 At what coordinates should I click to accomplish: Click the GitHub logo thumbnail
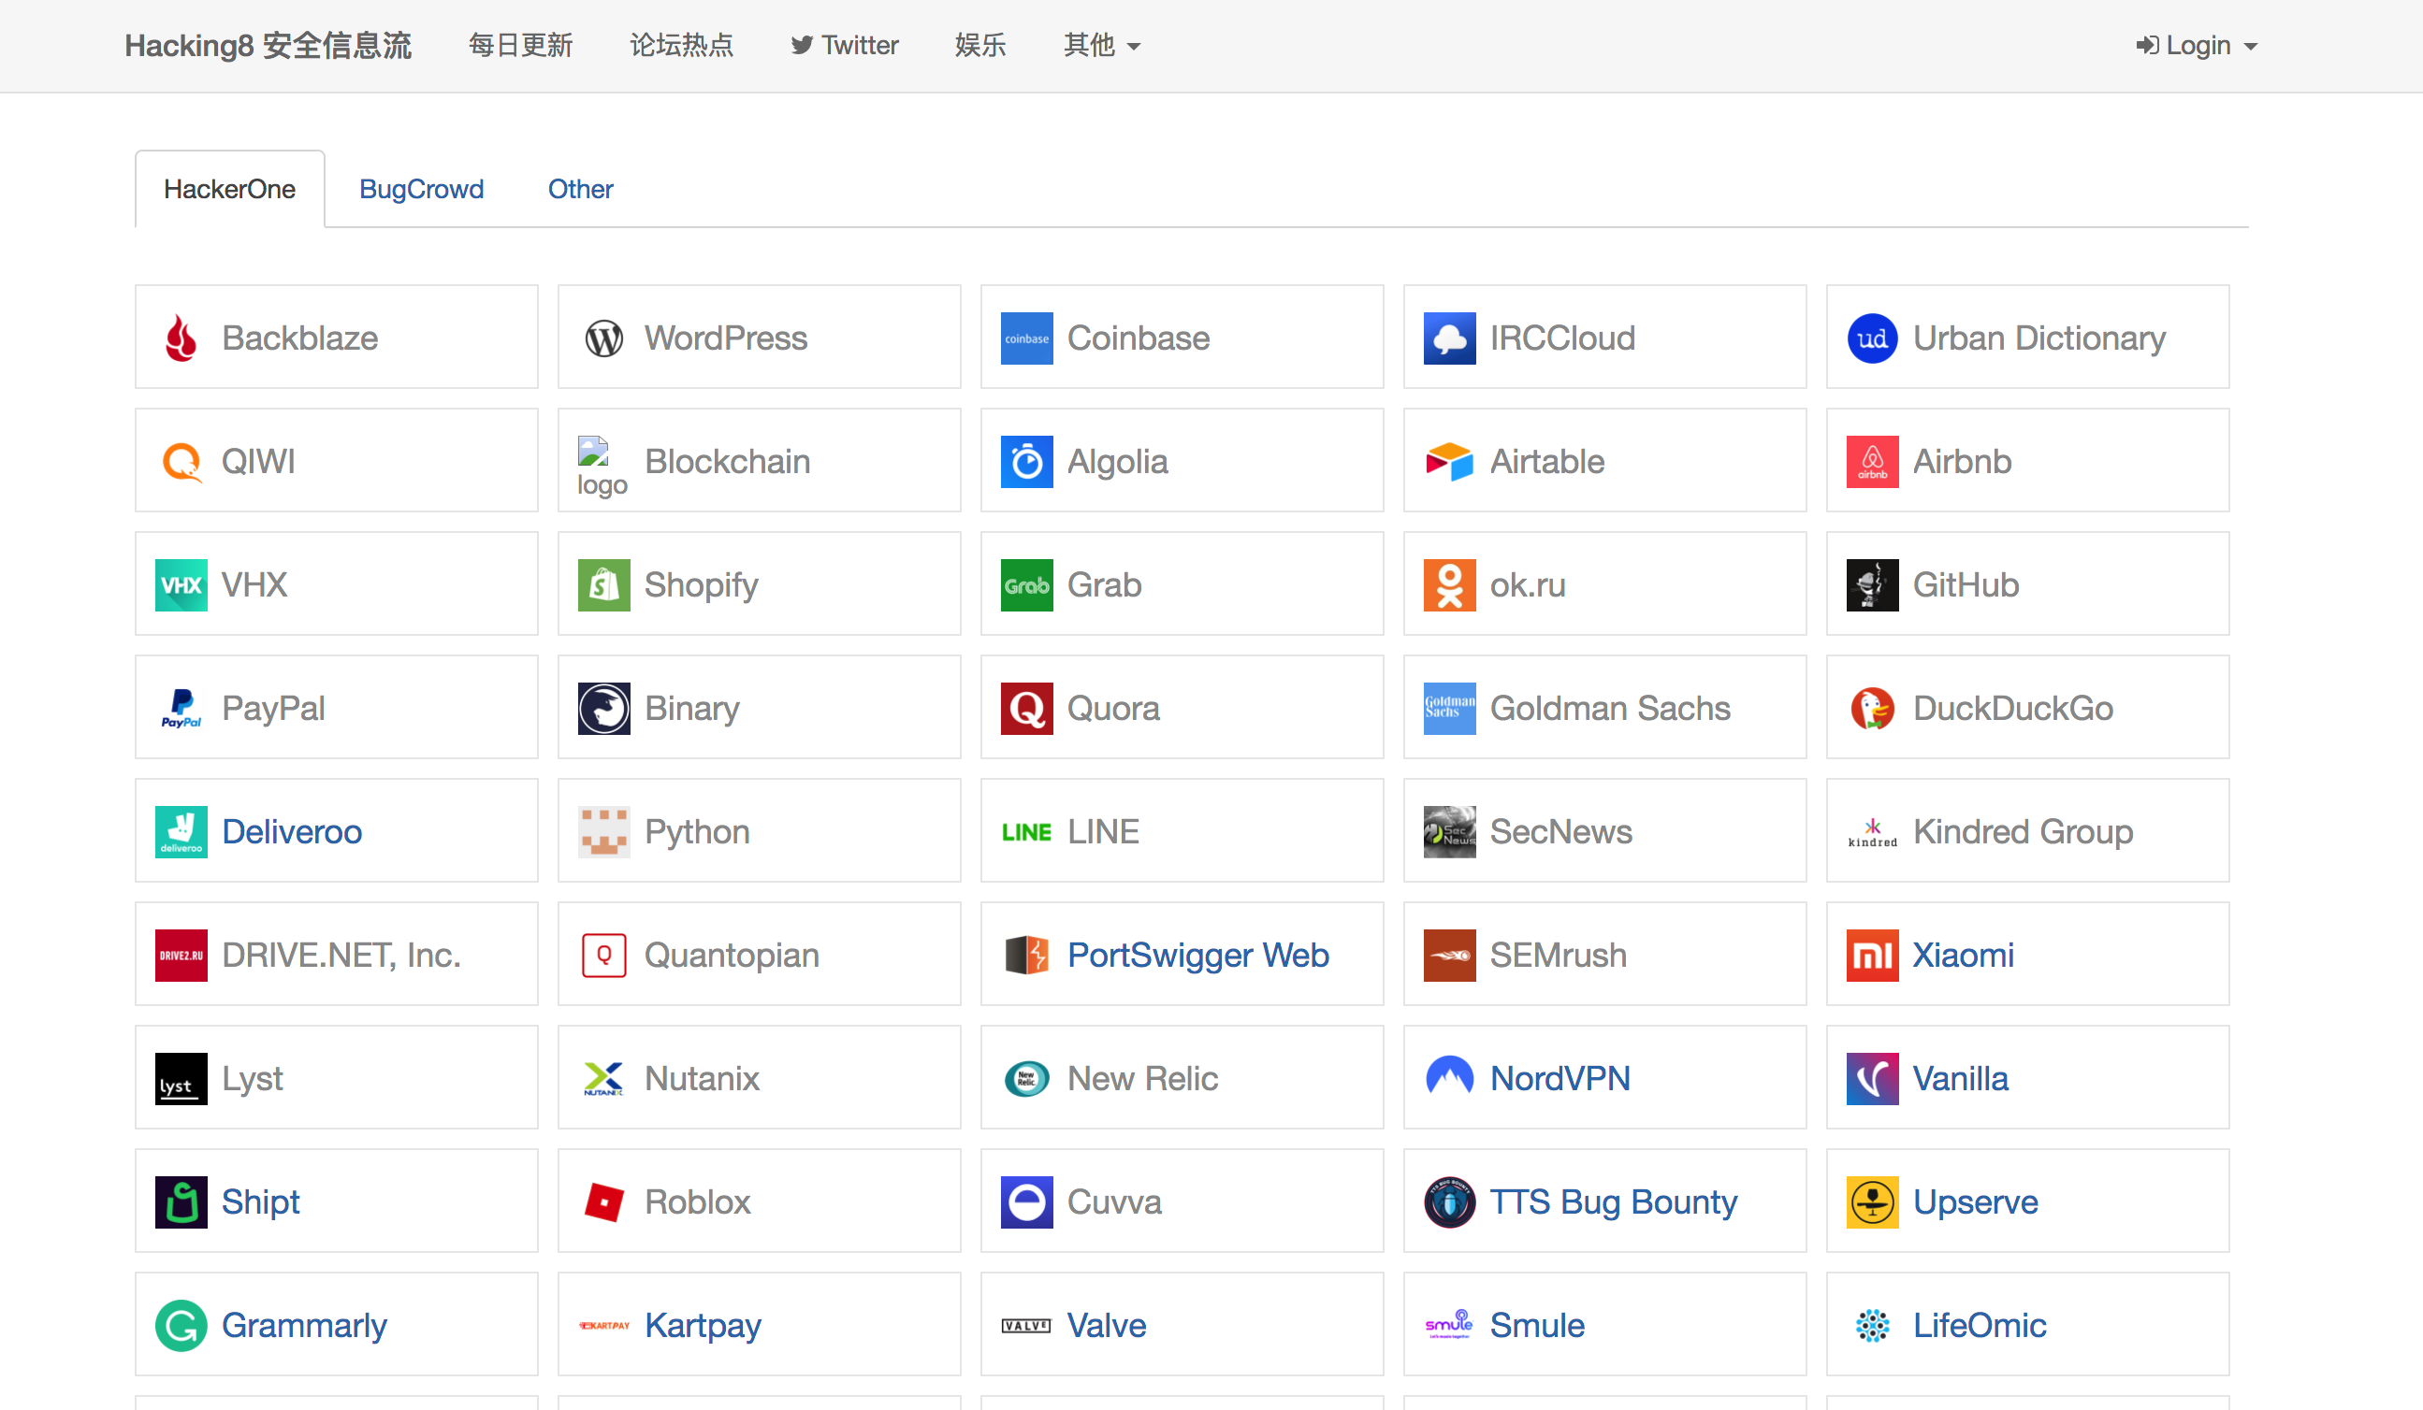(1873, 585)
